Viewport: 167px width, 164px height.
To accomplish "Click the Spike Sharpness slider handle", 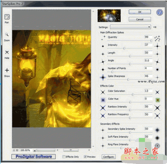I will tap(128, 79).
